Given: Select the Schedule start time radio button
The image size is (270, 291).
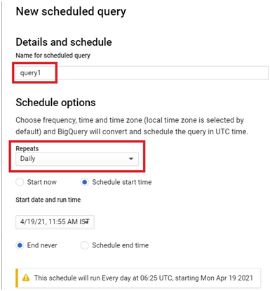Looking at the screenshot, I should click(85, 182).
